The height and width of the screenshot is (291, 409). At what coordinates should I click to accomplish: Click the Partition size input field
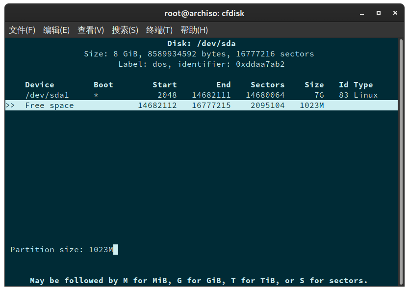tap(102, 249)
